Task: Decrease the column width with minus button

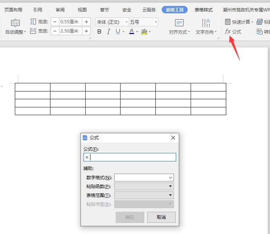Action: (x=55, y=31)
